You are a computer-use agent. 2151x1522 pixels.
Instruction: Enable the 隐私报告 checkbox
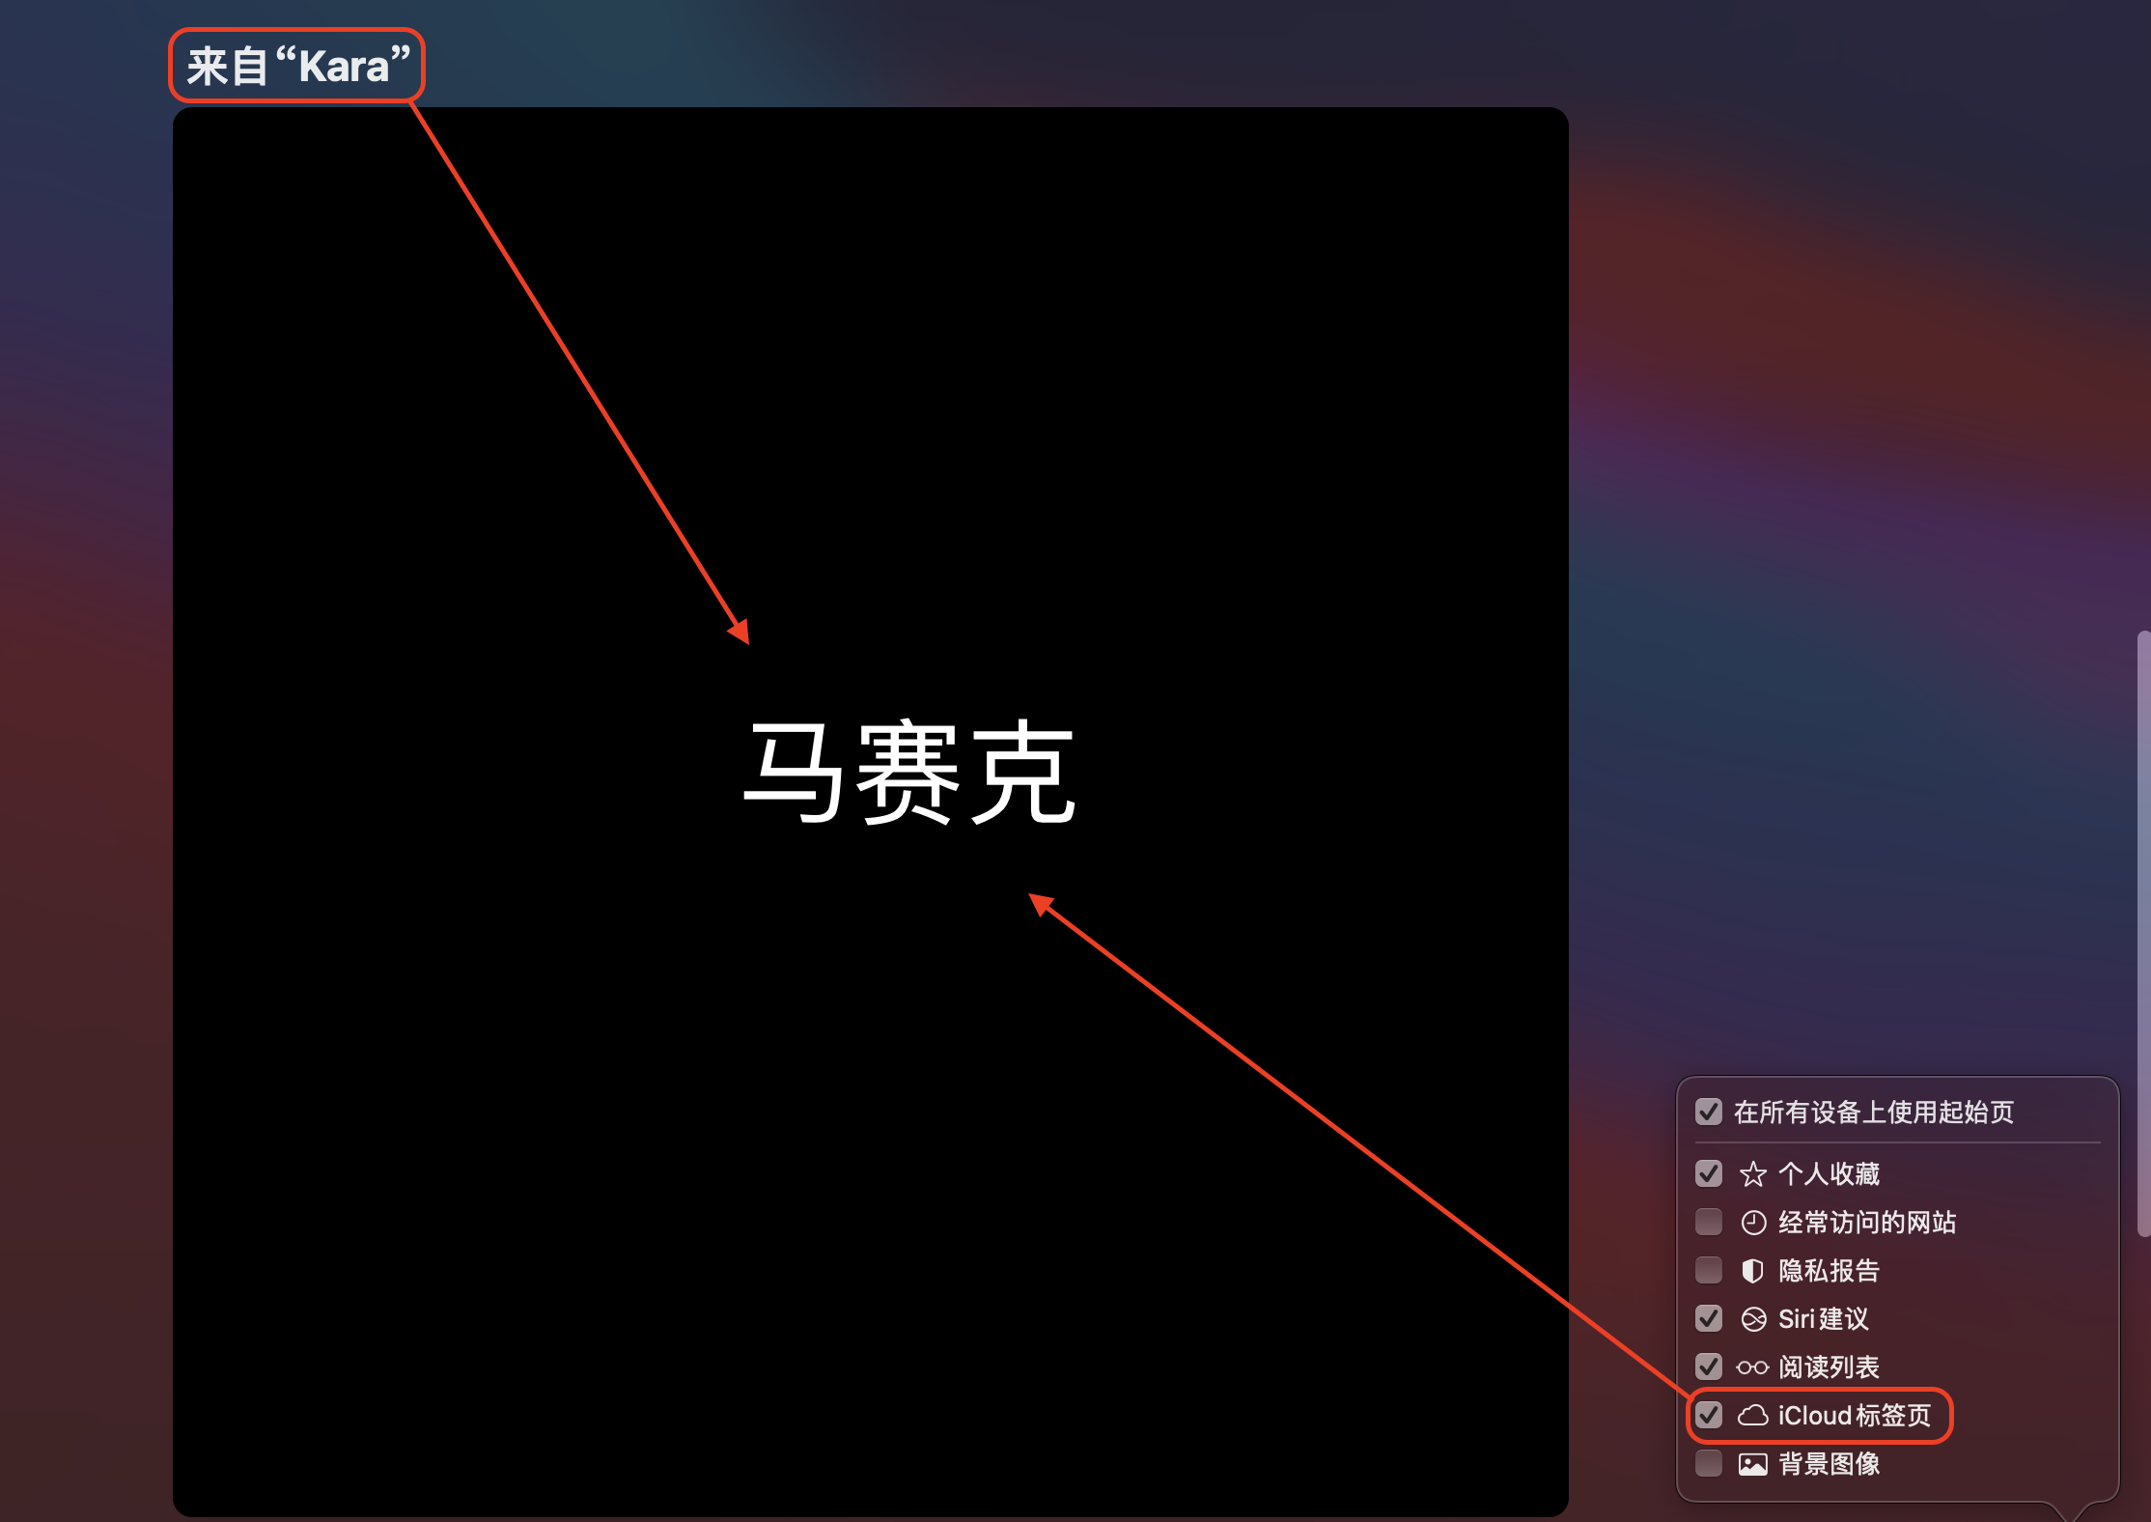click(1709, 1271)
